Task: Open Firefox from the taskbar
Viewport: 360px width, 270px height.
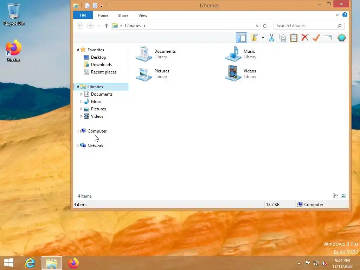Action: pos(73,263)
